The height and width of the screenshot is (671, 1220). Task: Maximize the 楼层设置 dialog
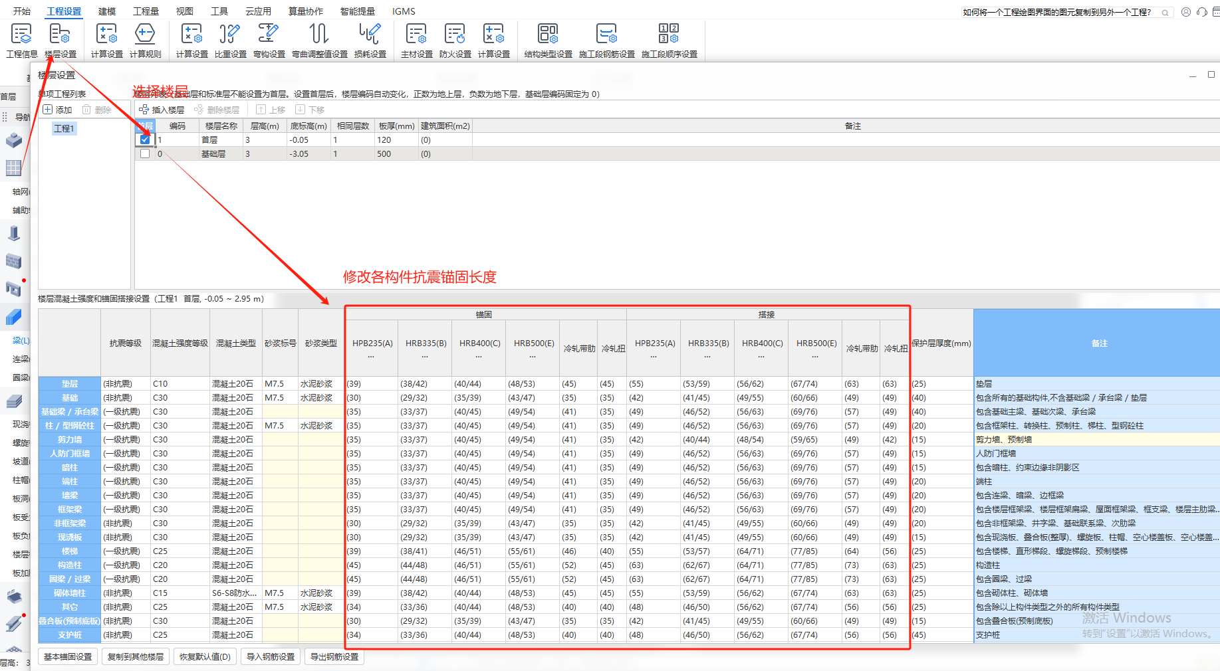point(1211,74)
